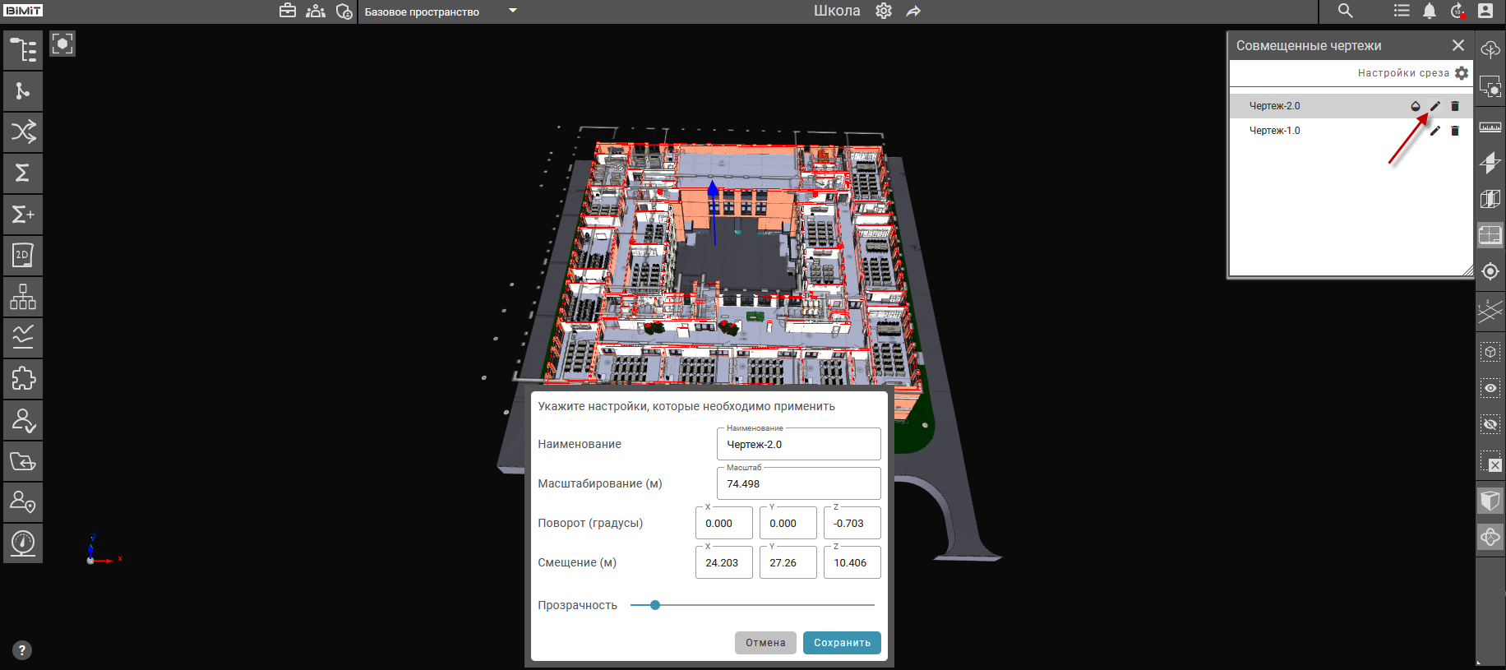Click the 2D drawing tool in left sidebar
1506x670 pixels.
(23, 256)
